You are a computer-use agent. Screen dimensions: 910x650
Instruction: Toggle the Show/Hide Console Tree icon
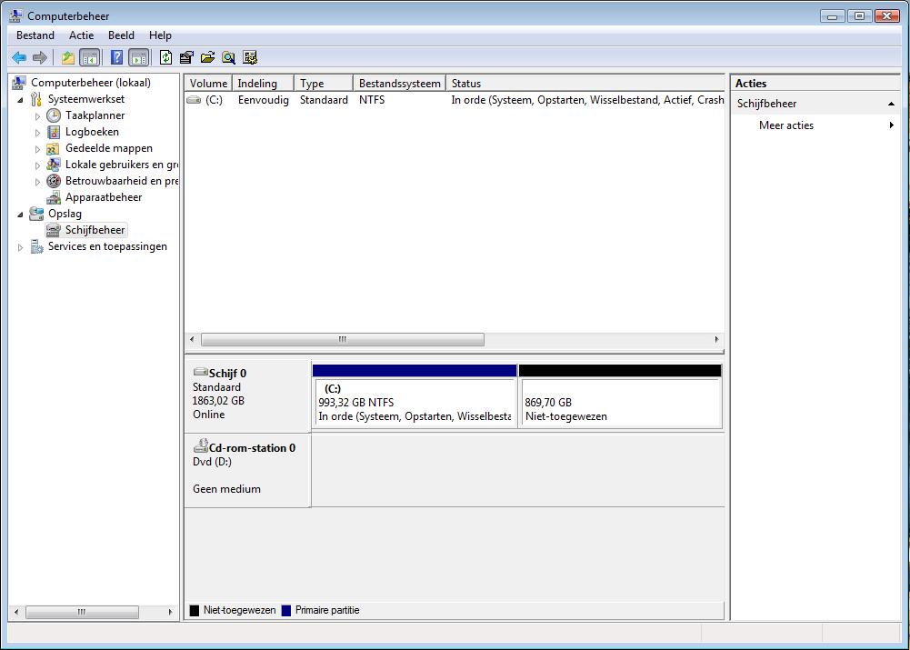tap(89, 58)
